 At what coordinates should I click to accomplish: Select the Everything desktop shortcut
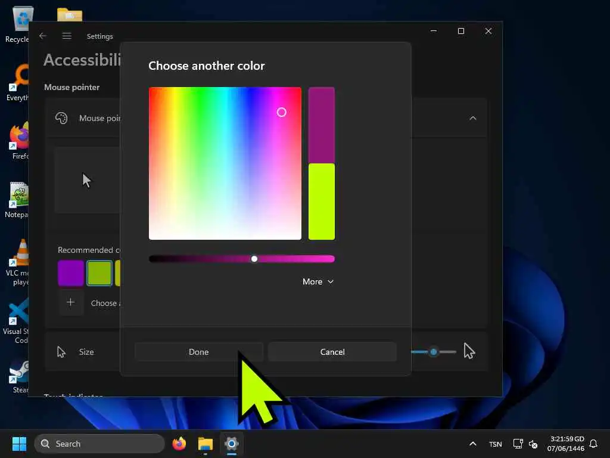point(17,82)
